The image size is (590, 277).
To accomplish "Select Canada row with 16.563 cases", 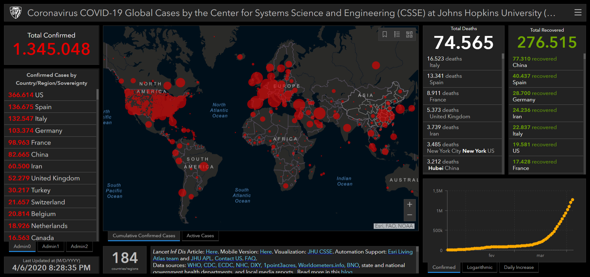I will [x=50, y=237].
